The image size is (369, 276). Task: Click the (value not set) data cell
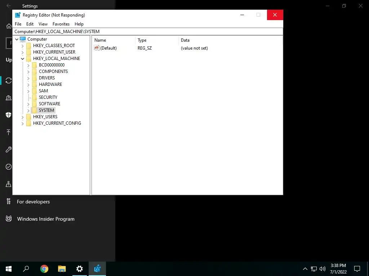tap(194, 48)
